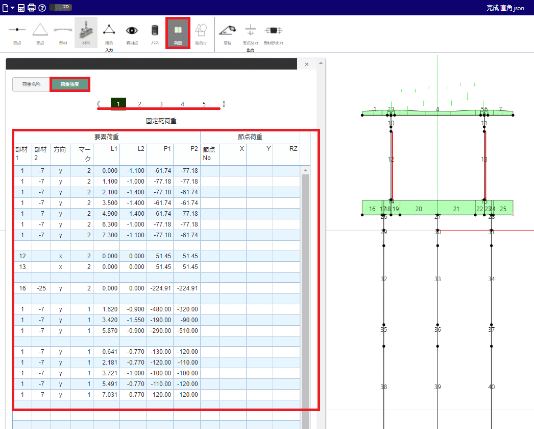The width and height of the screenshot is (534, 429).
Task: Click the calculator icon to run analysis
Action: [21, 8]
